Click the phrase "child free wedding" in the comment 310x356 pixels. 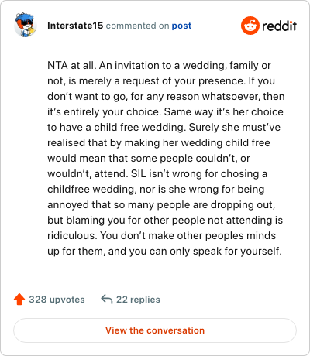click(136, 128)
